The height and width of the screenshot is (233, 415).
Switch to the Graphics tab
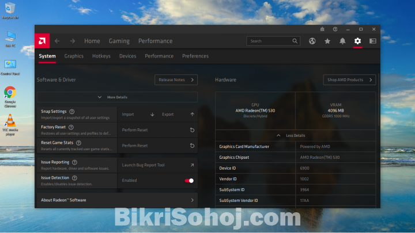pos(74,56)
